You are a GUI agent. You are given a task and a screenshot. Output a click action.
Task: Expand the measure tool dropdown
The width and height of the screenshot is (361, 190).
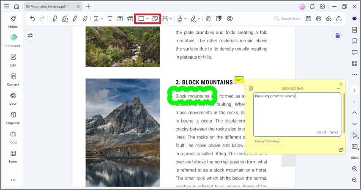pyautogui.click(x=171, y=19)
